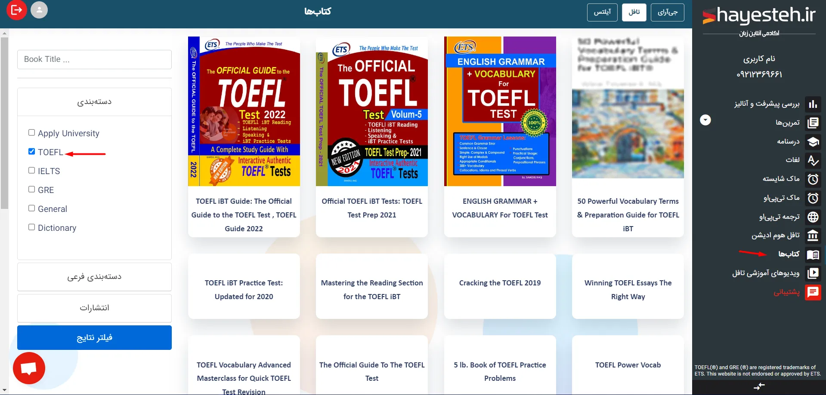The image size is (826, 395).
Task: Open the لغات menu item
Action: [792, 160]
